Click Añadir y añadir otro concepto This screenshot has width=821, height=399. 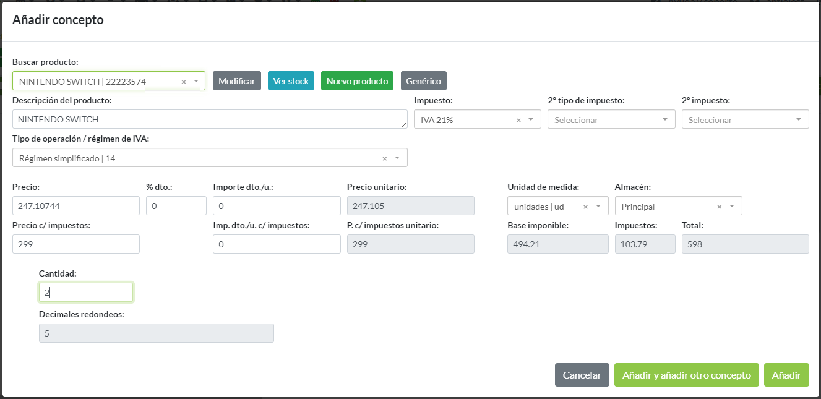tap(686, 375)
